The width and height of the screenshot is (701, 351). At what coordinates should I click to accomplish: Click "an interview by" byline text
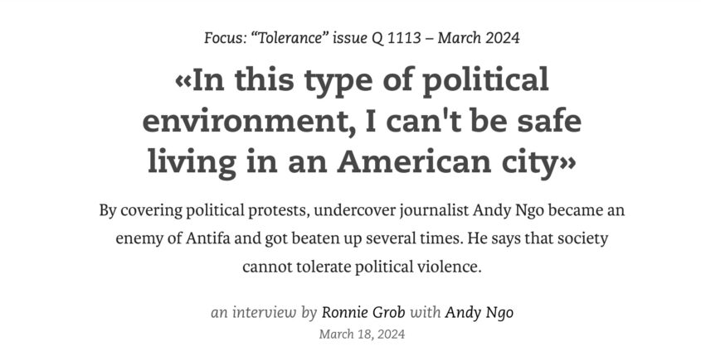264,312
